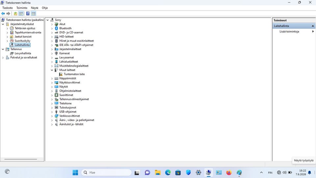The height and width of the screenshot is (178, 316).
Task: Open File Explorer from taskbar
Action: pos(158,172)
